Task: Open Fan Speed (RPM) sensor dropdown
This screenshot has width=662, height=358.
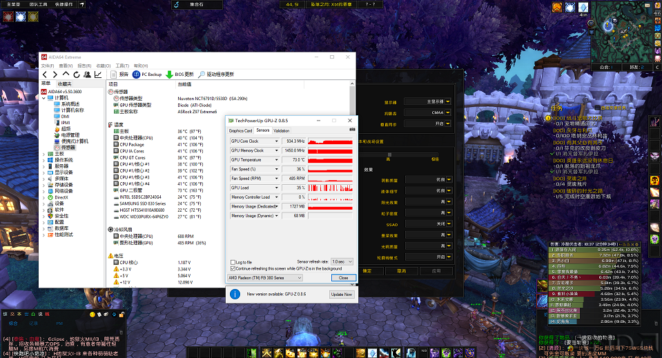Action: point(277,179)
